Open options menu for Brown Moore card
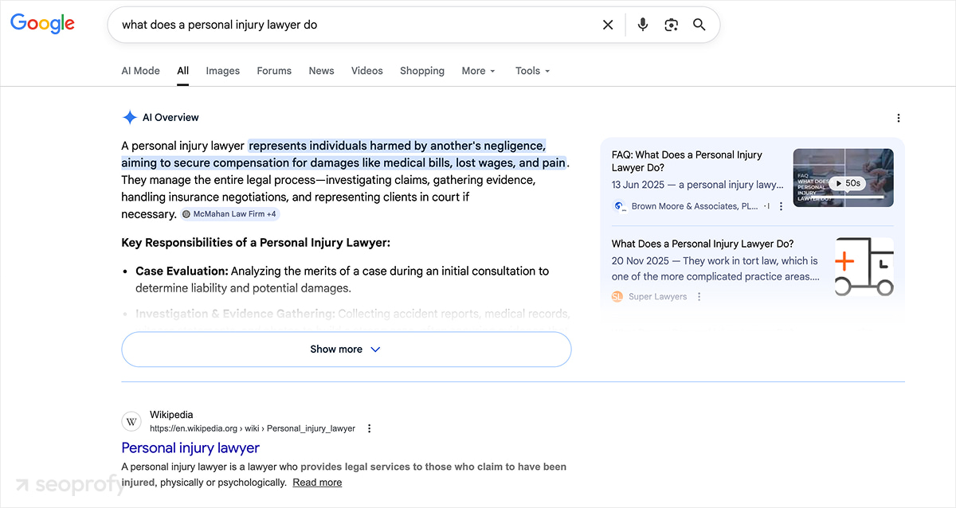This screenshot has width=956, height=508. click(x=781, y=206)
